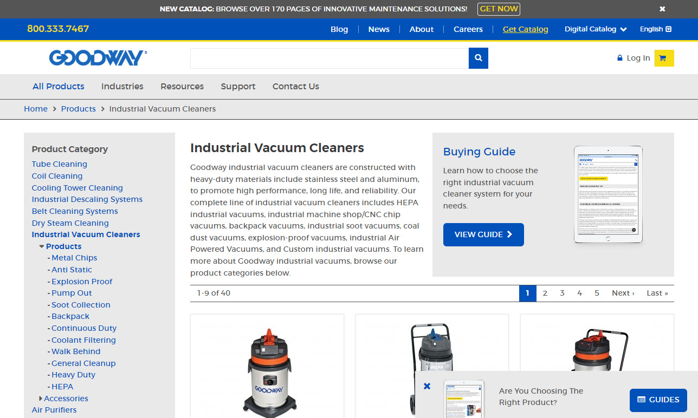Screen dimensions: 698x418
Task: Open the shopping cart
Action: tap(663, 58)
